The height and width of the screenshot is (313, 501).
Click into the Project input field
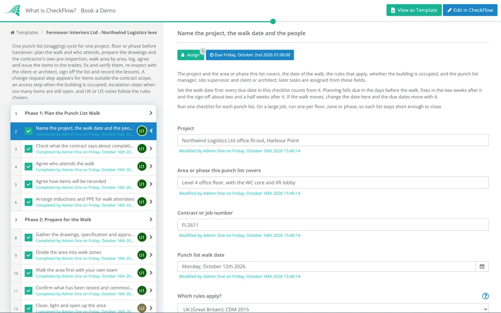[333, 140]
